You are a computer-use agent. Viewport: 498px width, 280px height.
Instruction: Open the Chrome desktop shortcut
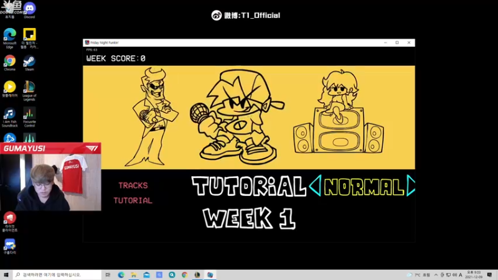tap(9, 63)
